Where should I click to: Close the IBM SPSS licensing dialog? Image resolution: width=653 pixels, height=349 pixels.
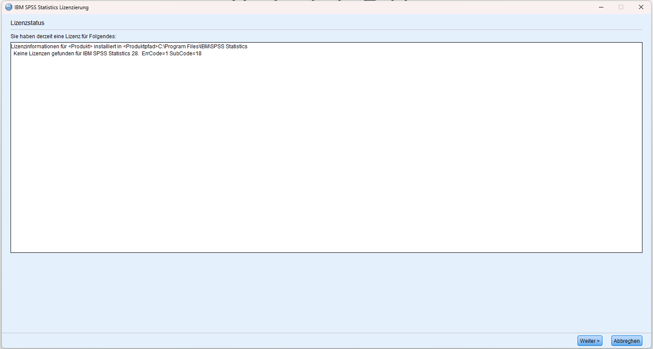[641, 7]
